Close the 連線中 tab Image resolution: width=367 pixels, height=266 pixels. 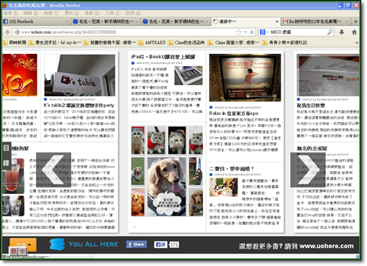(x=276, y=22)
